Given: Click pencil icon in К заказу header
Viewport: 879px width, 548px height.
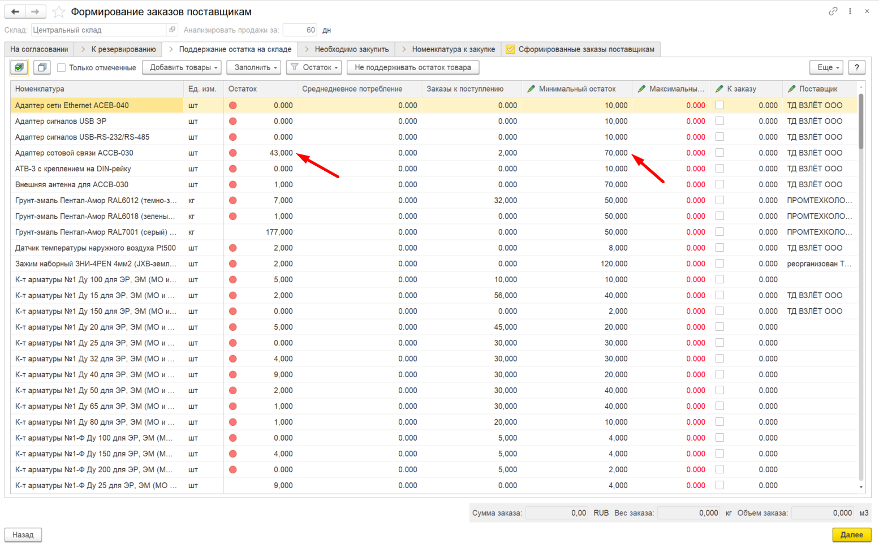Looking at the screenshot, I should pos(719,89).
